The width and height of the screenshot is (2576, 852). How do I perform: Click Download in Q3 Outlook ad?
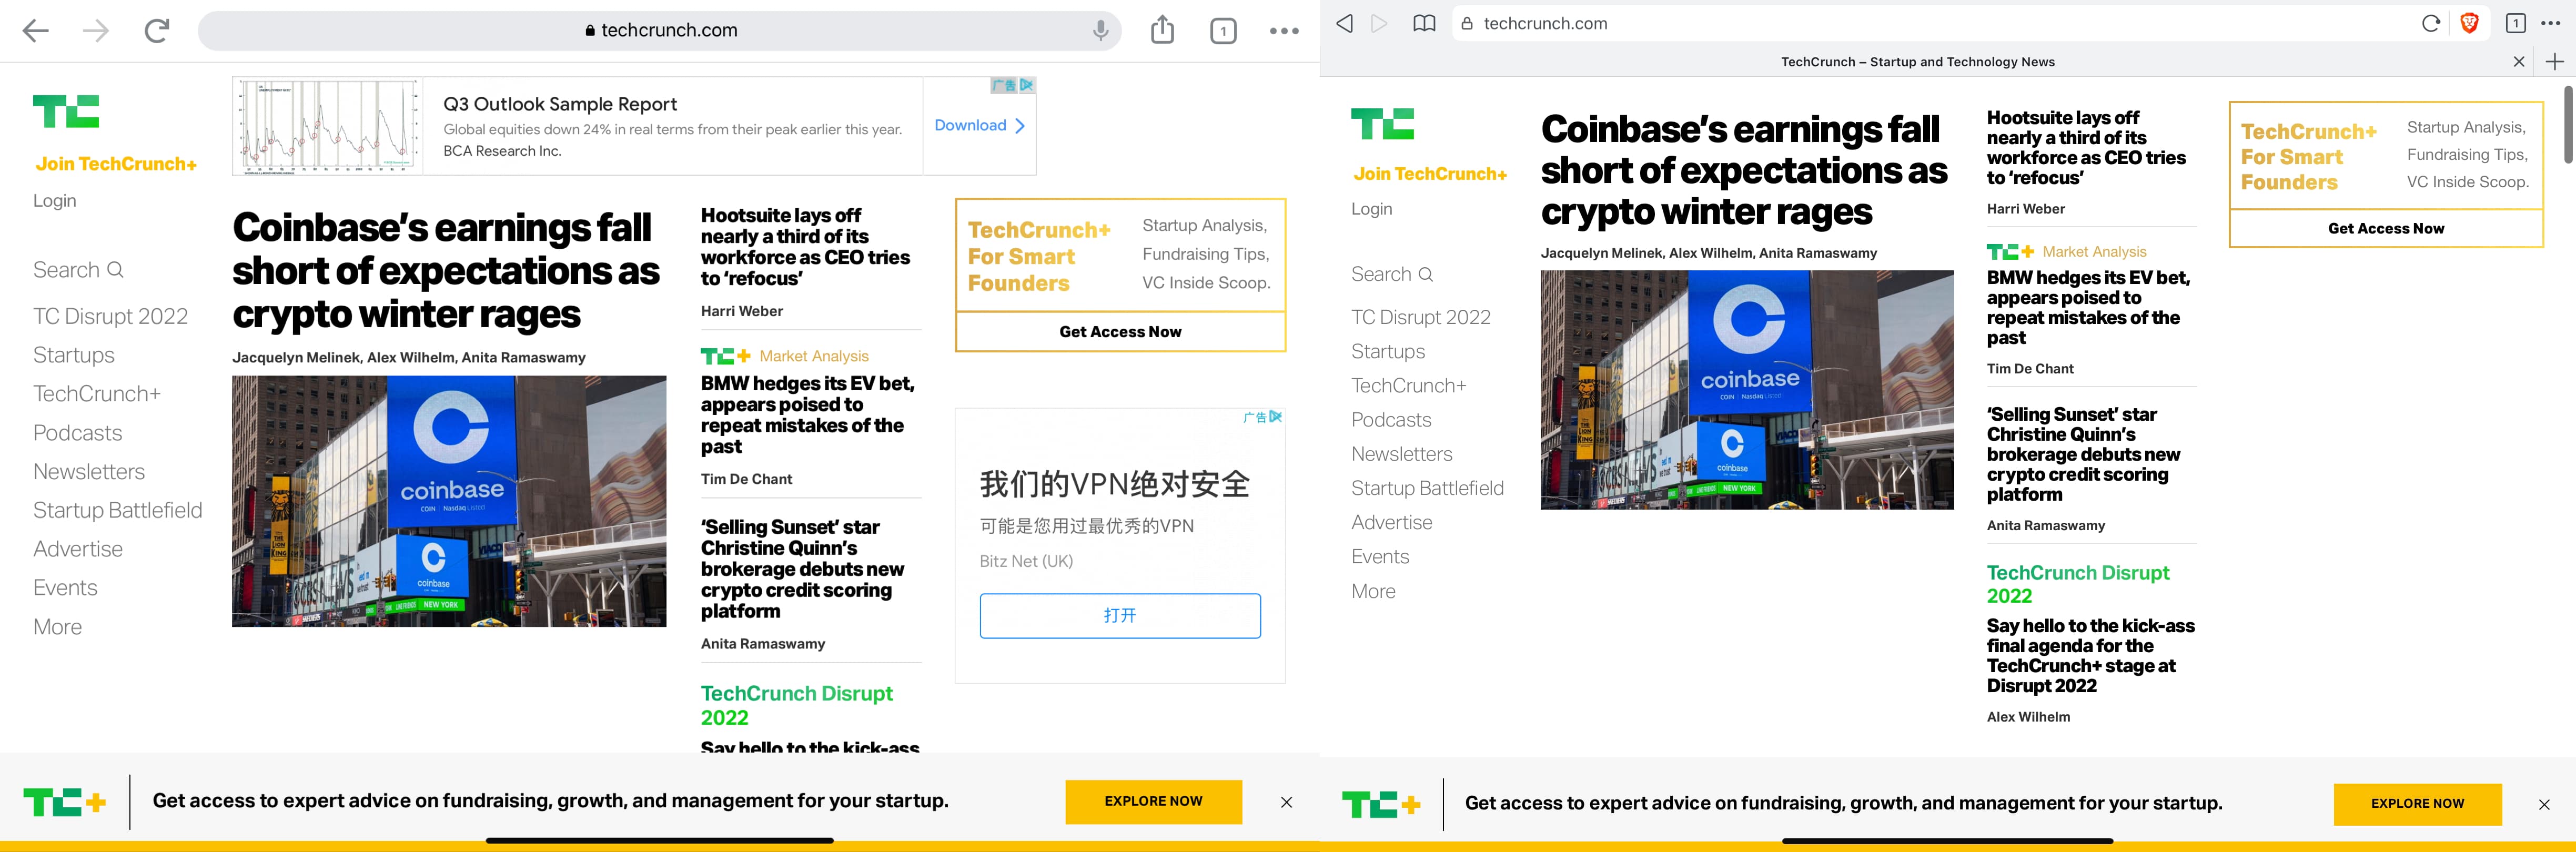click(x=979, y=125)
